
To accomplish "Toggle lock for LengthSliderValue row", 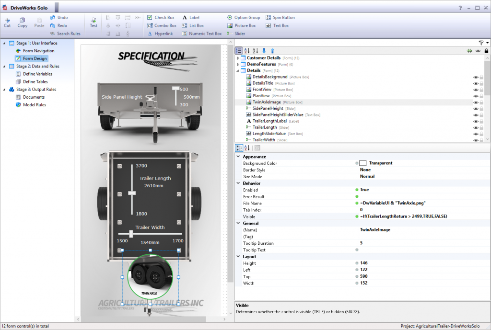I will [x=481, y=134].
